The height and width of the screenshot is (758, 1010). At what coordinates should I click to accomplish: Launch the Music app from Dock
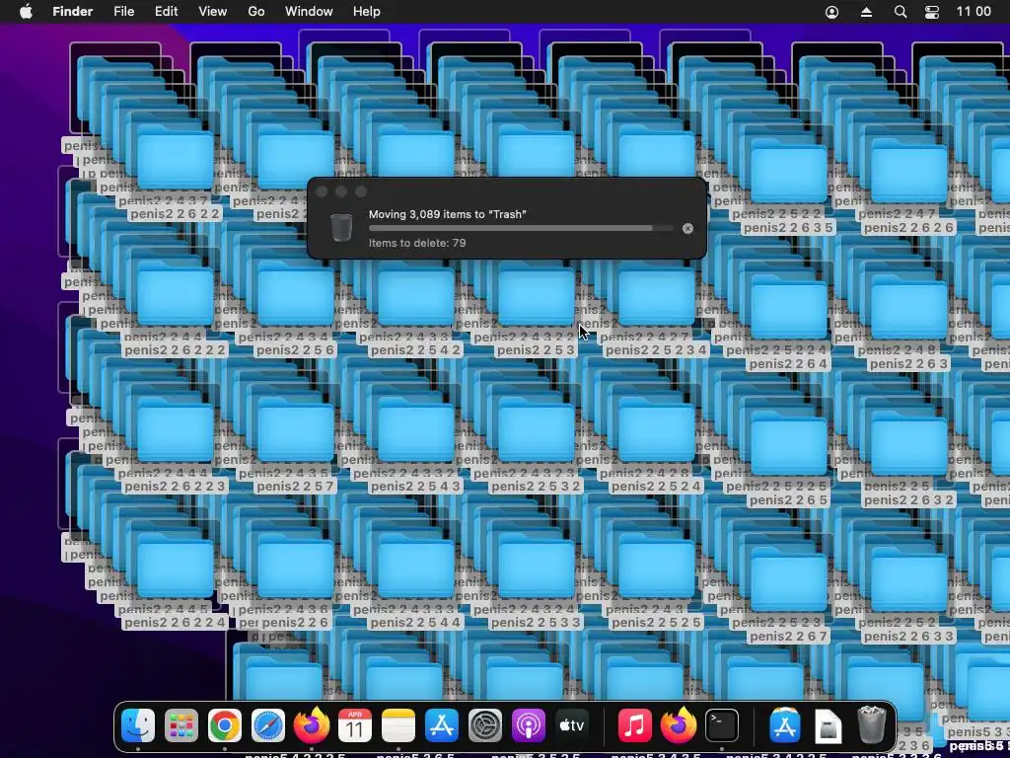click(634, 725)
